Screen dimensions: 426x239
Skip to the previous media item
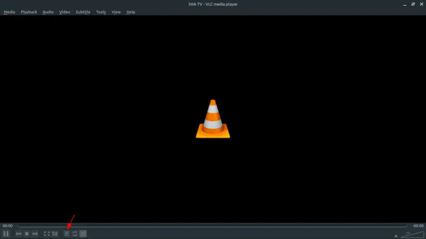click(18, 234)
